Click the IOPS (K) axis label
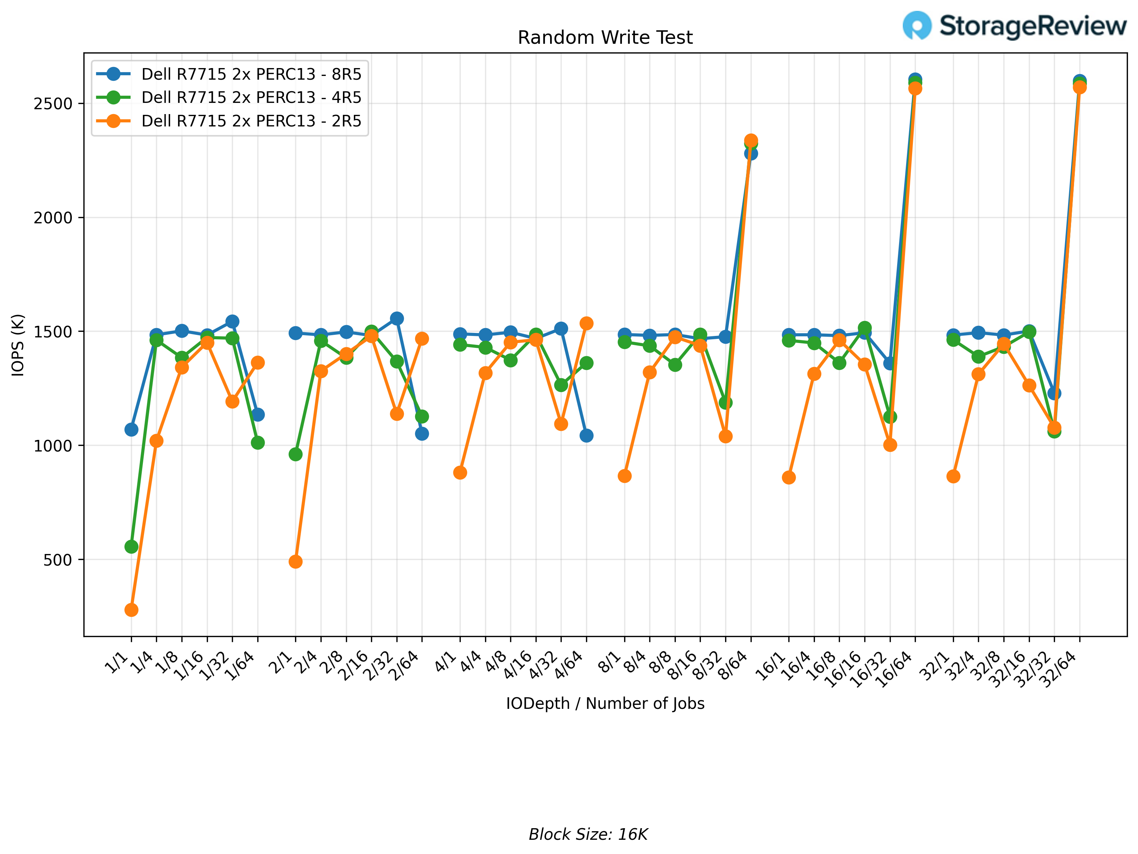 (x=18, y=345)
